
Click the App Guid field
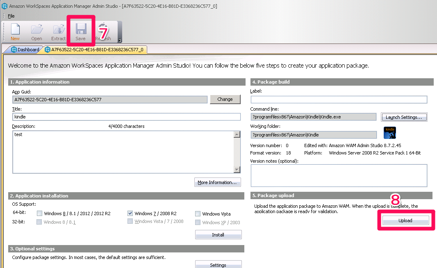click(x=110, y=100)
